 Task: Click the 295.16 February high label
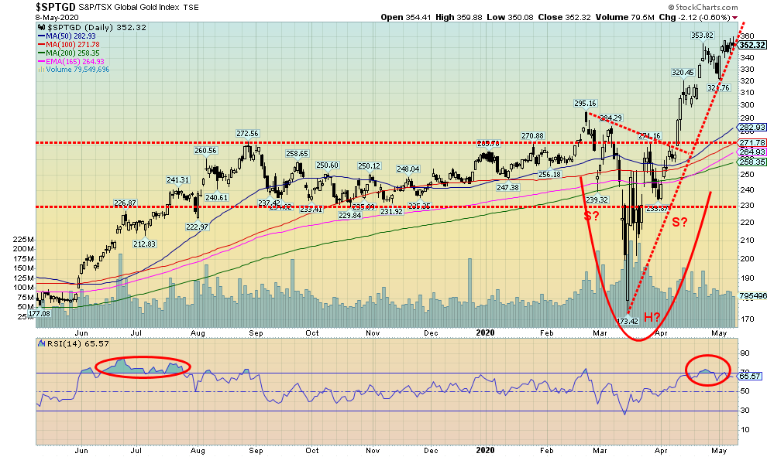pos(584,103)
